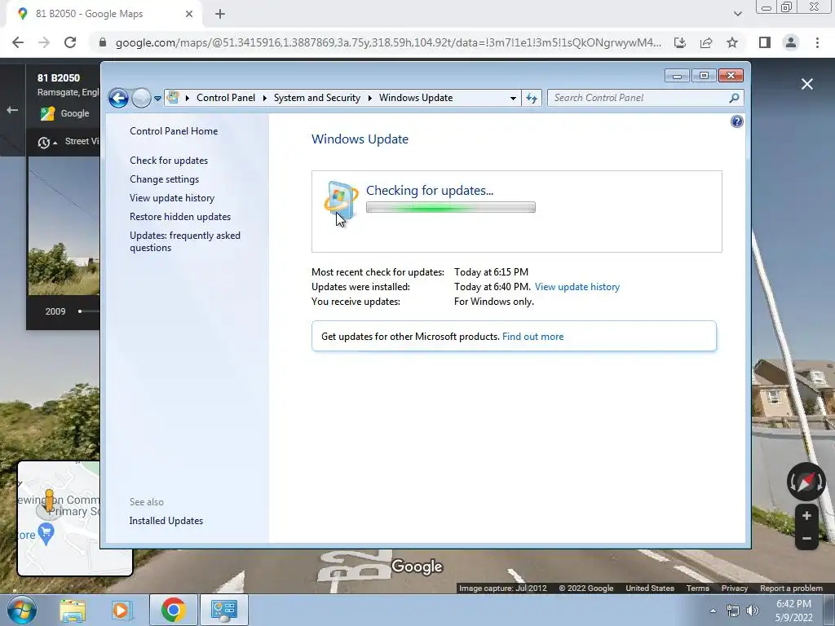Click Control Panel taskbar button
The width and height of the screenshot is (835, 626).
click(223, 610)
